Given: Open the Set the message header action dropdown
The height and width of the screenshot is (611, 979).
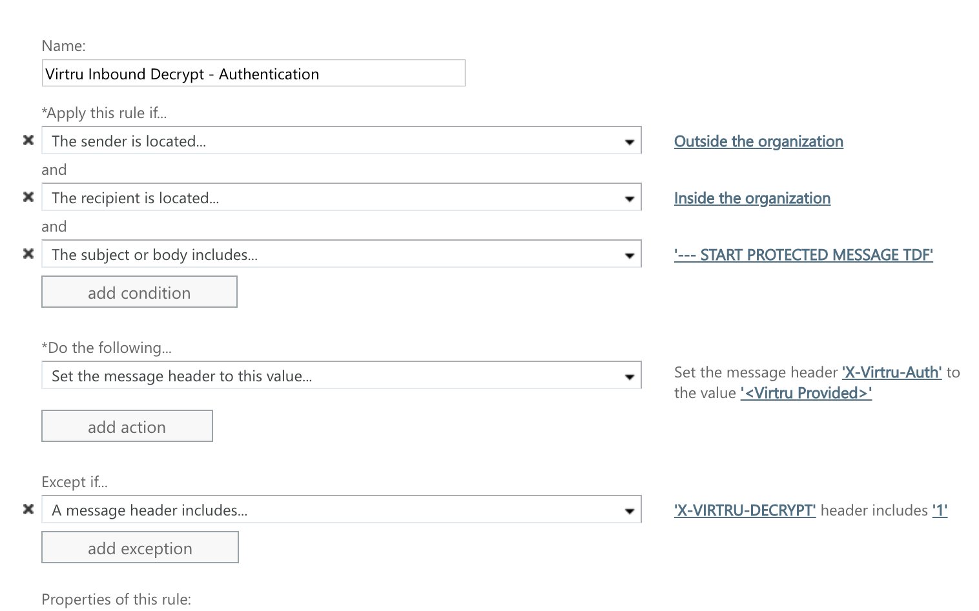Looking at the screenshot, I should pyautogui.click(x=342, y=376).
